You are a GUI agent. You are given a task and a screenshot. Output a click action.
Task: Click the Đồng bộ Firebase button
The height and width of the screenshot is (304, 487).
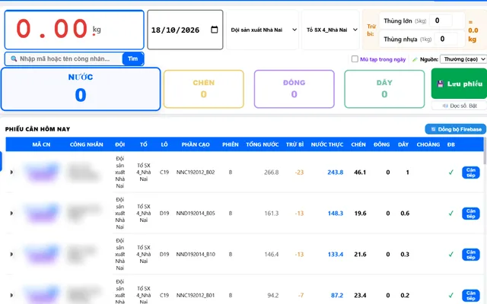(455, 129)
